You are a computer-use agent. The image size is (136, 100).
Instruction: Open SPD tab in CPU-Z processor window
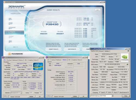tap(26, 60)
